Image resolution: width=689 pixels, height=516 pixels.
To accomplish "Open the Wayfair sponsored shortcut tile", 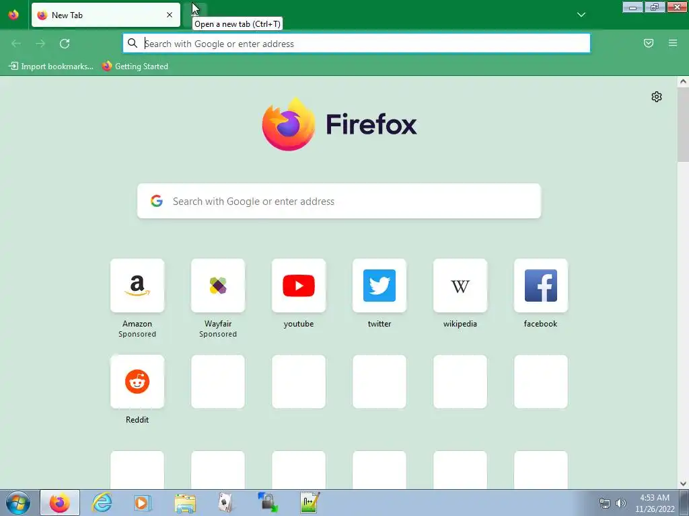I will click(x=218, y=286).
